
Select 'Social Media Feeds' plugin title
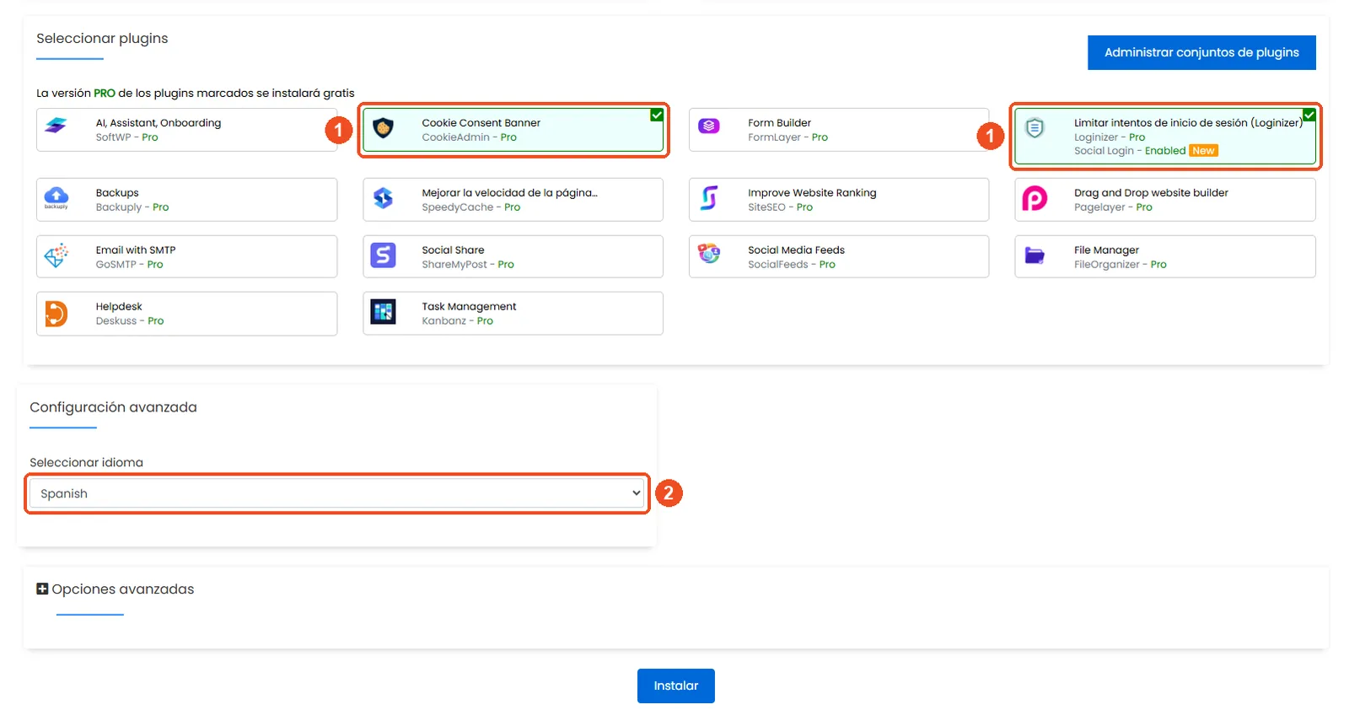click(796, 250)
